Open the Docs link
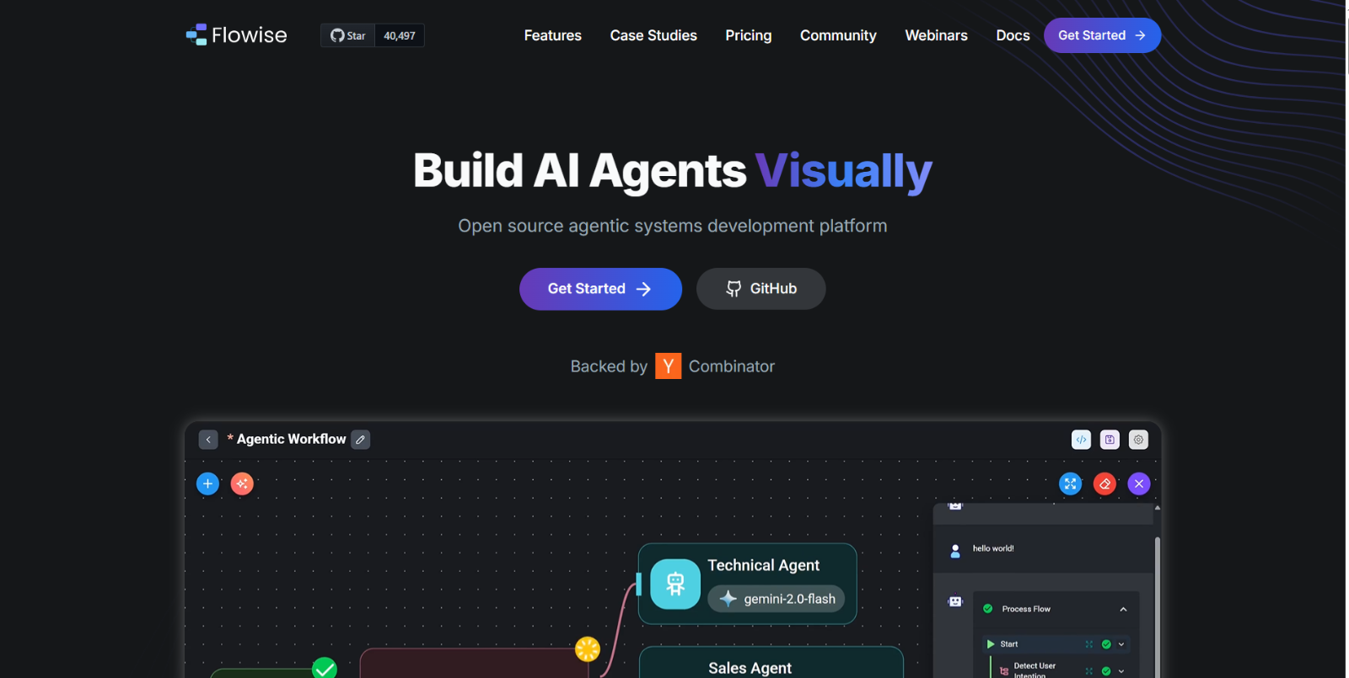 coord(1013,35)
